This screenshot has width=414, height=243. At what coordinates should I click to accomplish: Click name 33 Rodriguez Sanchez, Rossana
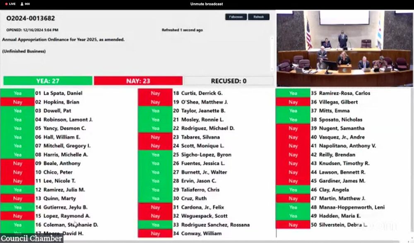pyautogui.click(x=212, y=225)
